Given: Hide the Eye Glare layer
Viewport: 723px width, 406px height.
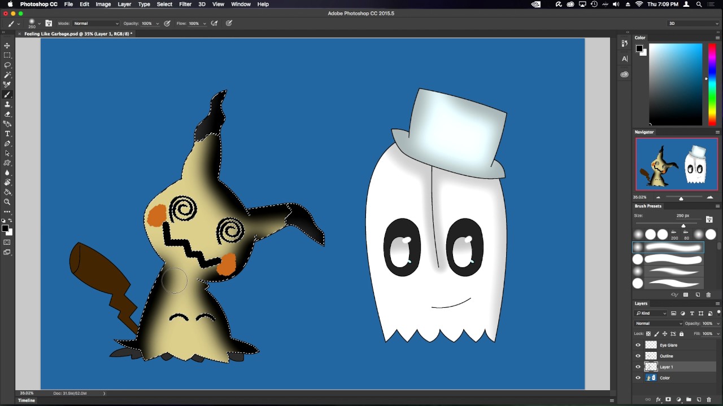Looking at the screenshot, I should (638, 345).
